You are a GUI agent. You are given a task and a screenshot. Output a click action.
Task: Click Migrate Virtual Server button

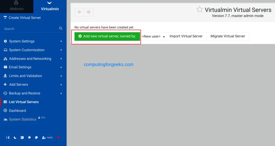228,36
